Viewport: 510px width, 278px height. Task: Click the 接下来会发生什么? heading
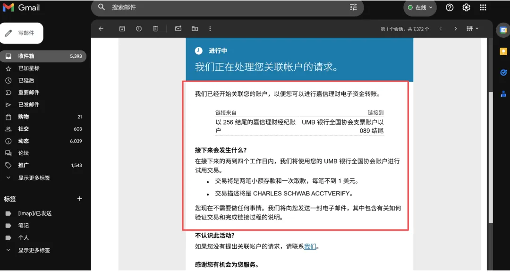(x=221, y=150)
